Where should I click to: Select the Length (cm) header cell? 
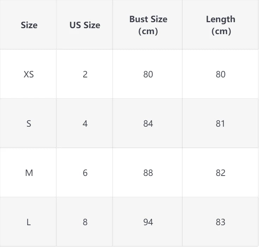point(221,25)
